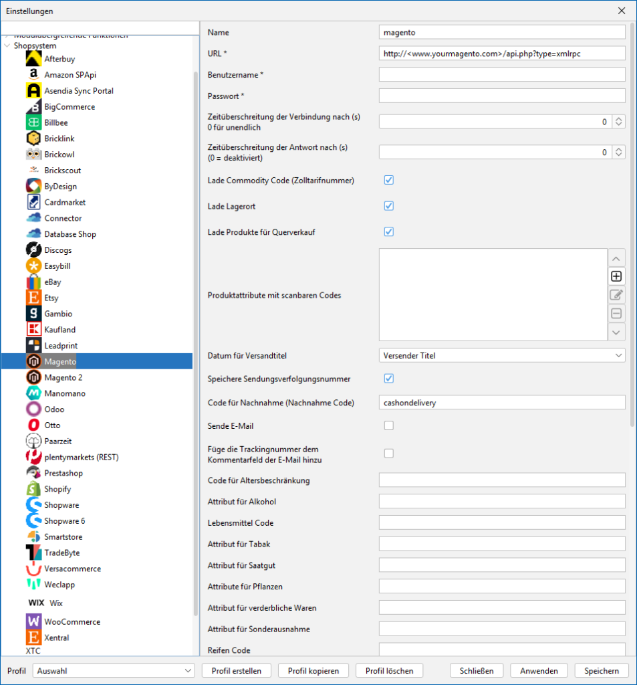Click the WooCommerce icon
The image size is (637, 685).
[34, 621]
